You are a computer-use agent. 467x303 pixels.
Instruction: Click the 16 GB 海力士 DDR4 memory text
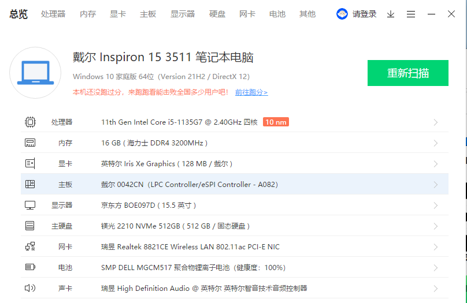[154, 143]
